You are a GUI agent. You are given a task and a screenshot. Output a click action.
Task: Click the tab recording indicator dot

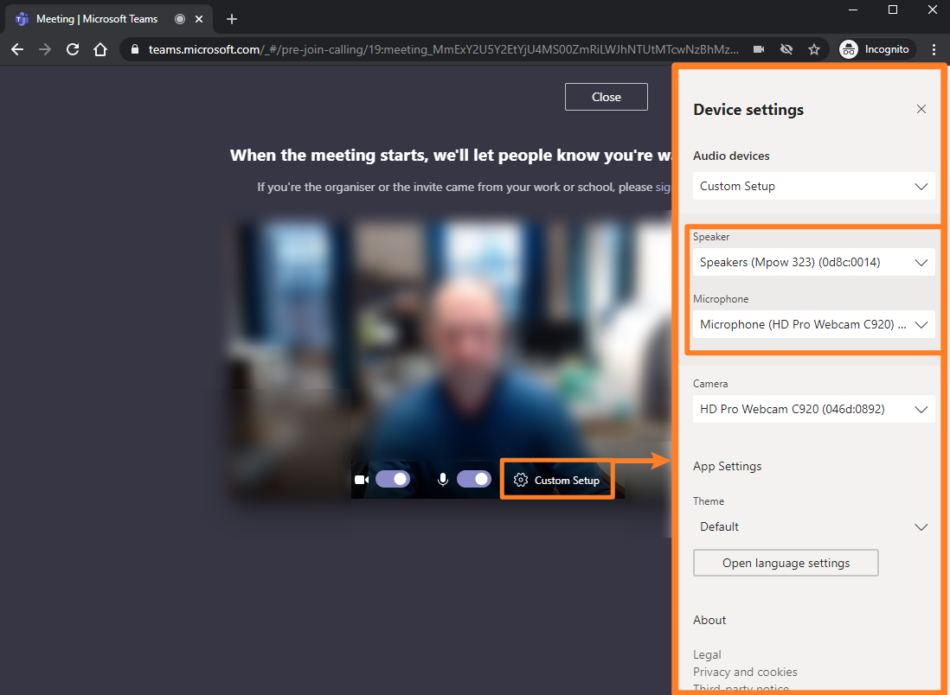(179, 19)
